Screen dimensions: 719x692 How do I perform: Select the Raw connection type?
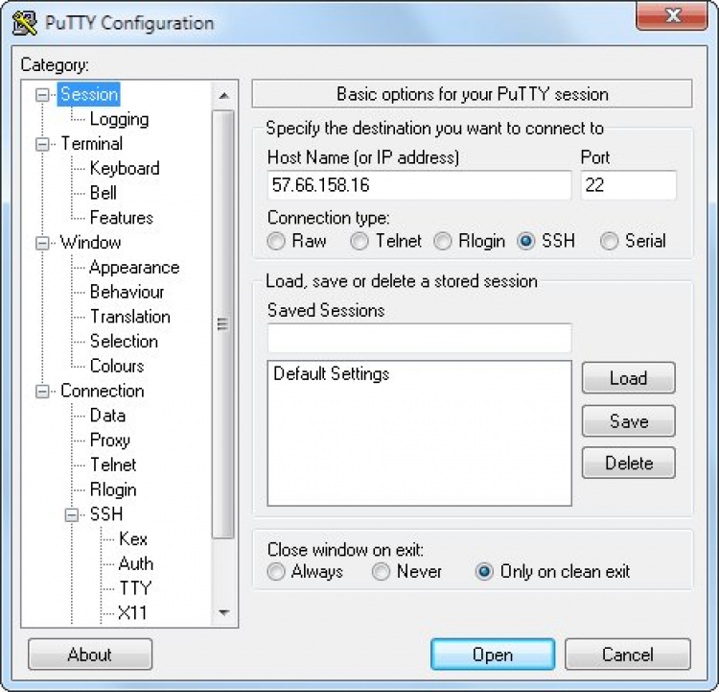pyautogui.click(x=276, y=241)
